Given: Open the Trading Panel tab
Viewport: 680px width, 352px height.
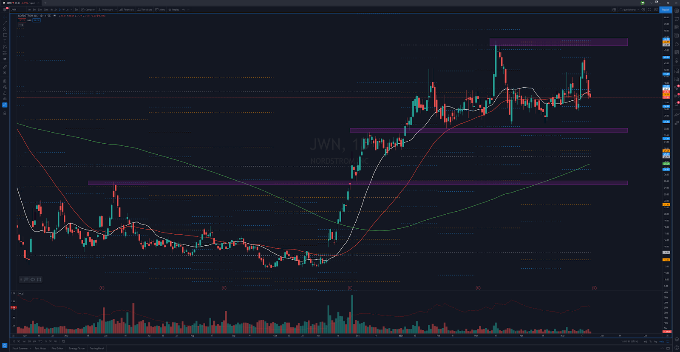Looking at the screenshot, I should (97, 348).
